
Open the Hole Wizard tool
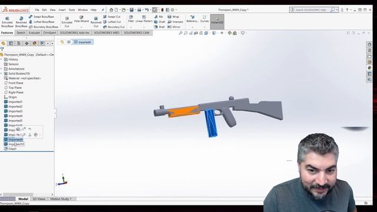[81, 19]
